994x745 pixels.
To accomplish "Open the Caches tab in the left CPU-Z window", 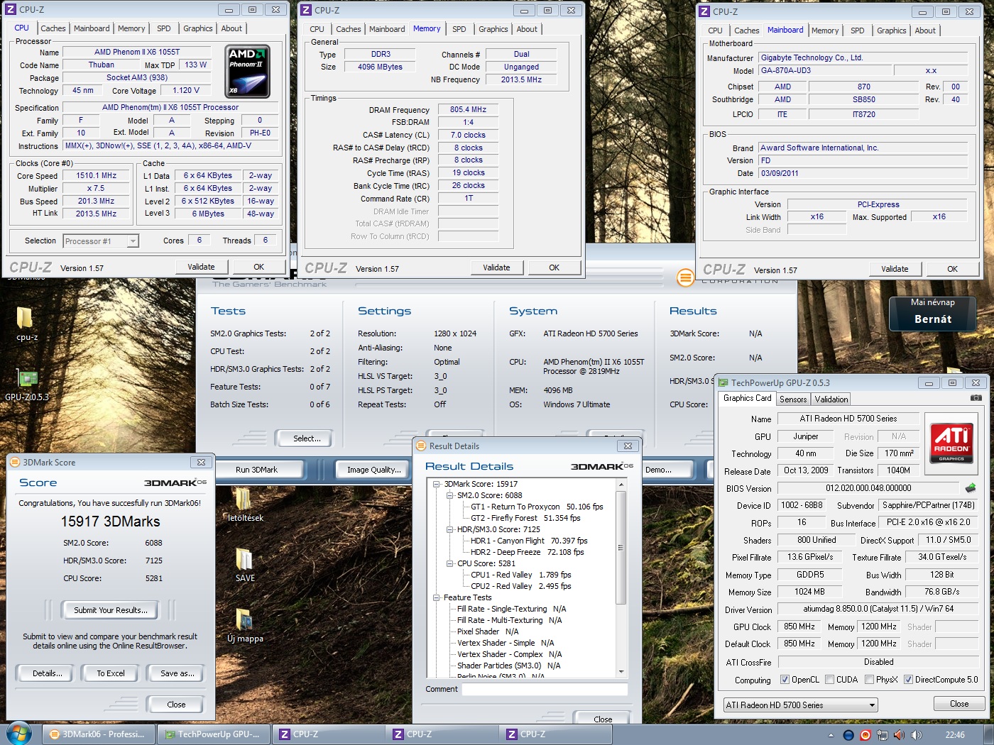I will (x=53, y=28).
